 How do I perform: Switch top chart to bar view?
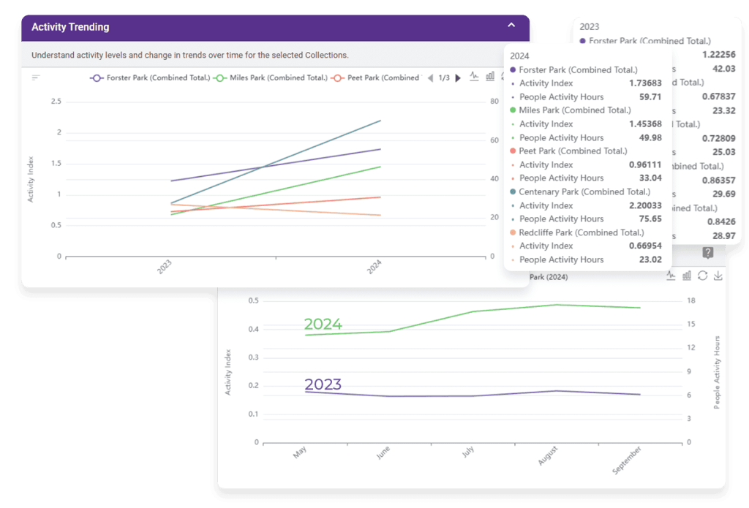click(x=490, y=77)
